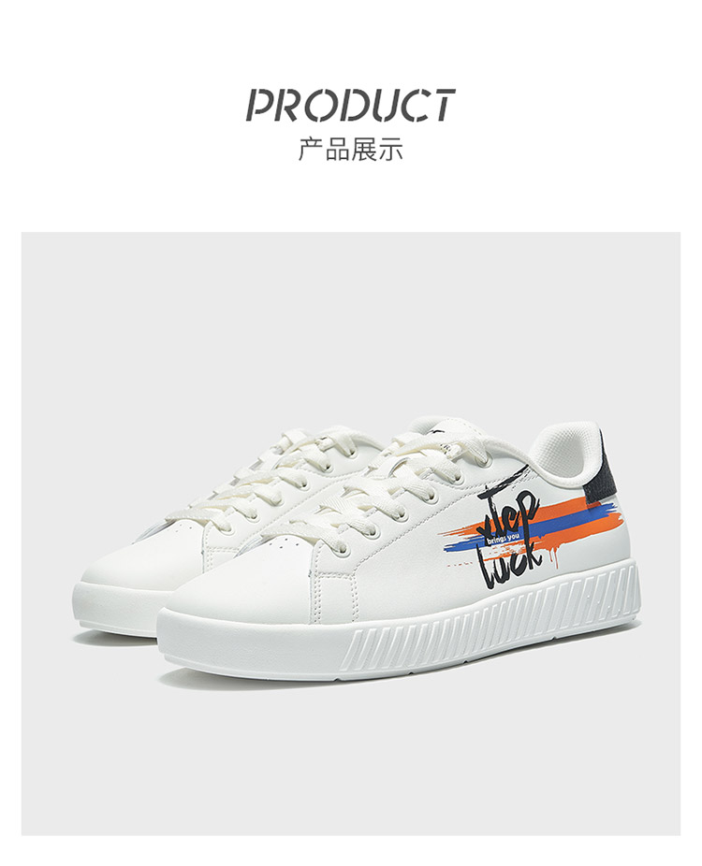Select the tongue label on front shoe
This screenshot has height=866, width=702.
(x=438, y=429)
